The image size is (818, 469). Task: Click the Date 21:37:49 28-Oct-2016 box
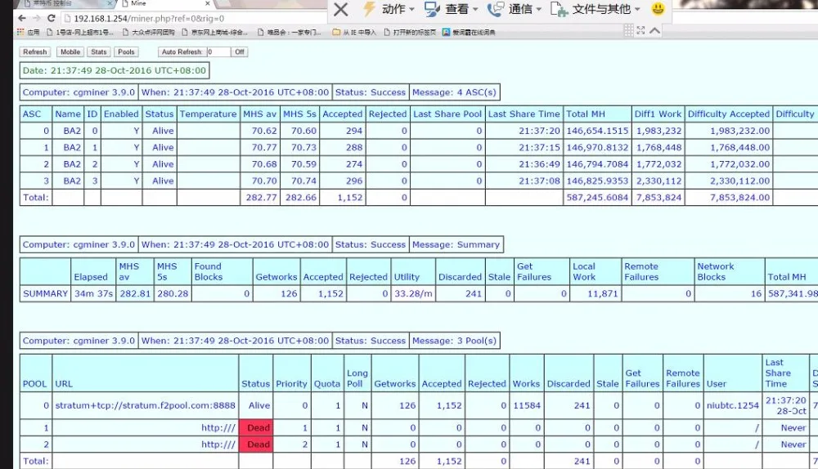coord(115,70)
